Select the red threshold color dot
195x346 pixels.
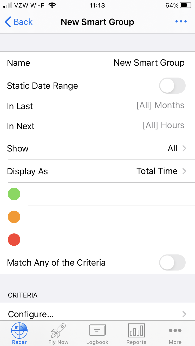coord(14,240)
